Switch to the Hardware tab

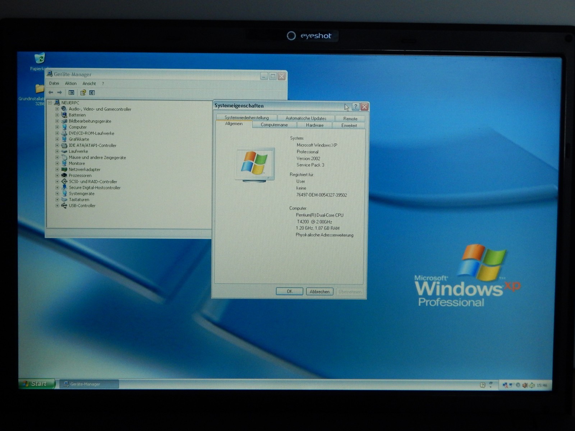coord(315,125)
